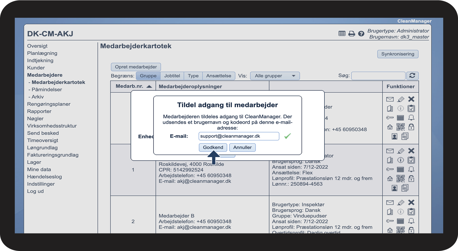Click the text CPR: 5142992524
Viewport: 458px width, 251px height.
[181, 170]
